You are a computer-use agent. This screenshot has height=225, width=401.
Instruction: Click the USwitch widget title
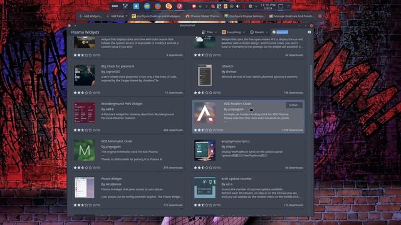227,66
